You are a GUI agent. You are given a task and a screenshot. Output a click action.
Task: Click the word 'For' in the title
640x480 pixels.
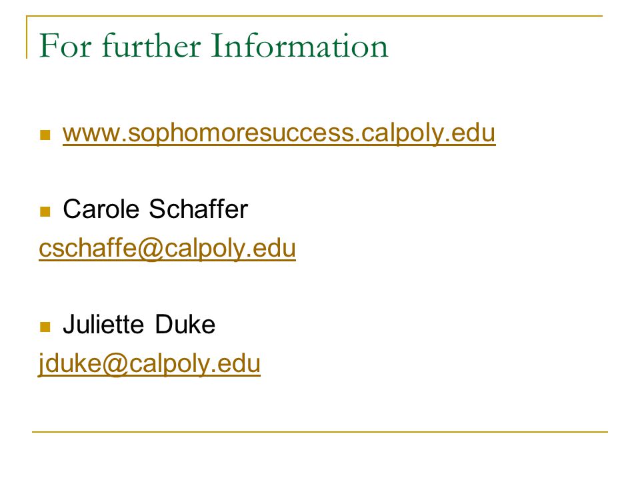tap(65, 46)
